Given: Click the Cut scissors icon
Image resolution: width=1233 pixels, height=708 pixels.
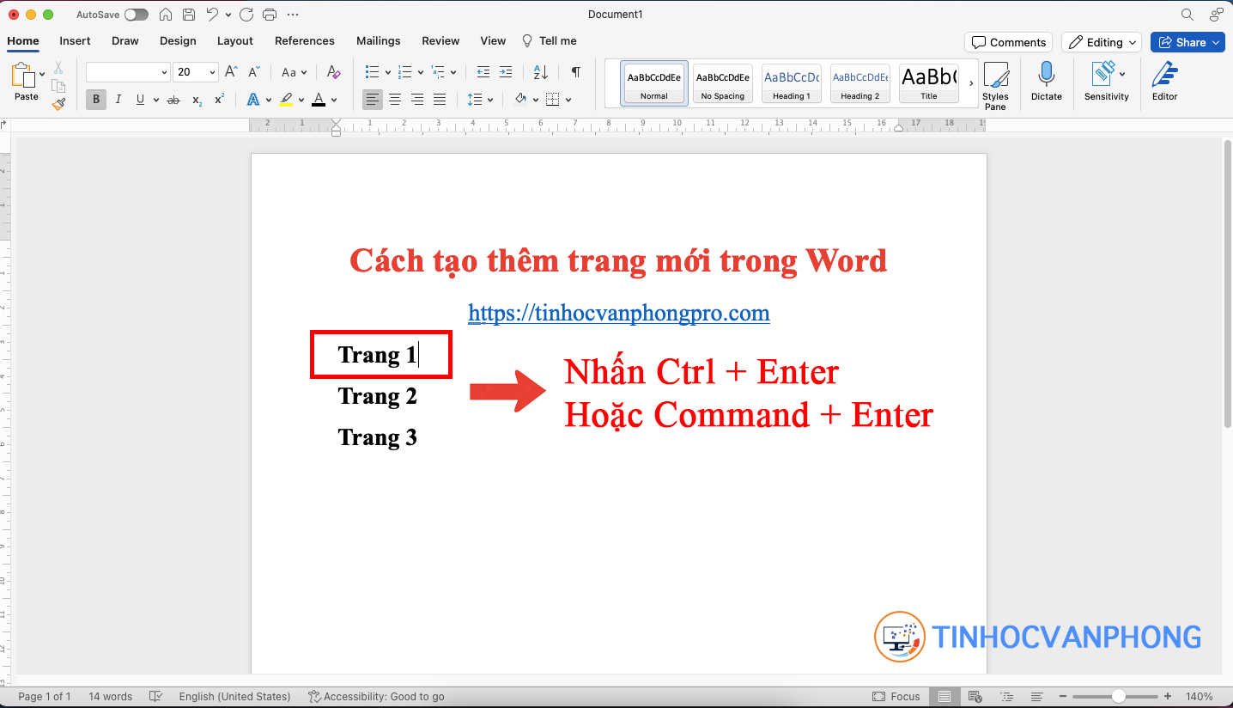Looking at the screenshot, I should coord(58,67).
